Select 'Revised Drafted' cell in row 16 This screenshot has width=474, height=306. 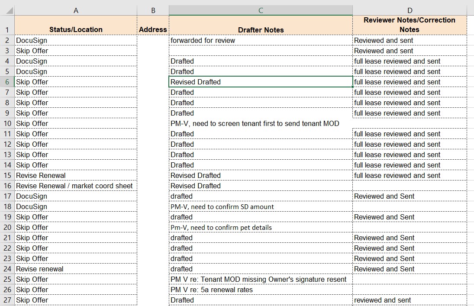click(x=261, y=186)
